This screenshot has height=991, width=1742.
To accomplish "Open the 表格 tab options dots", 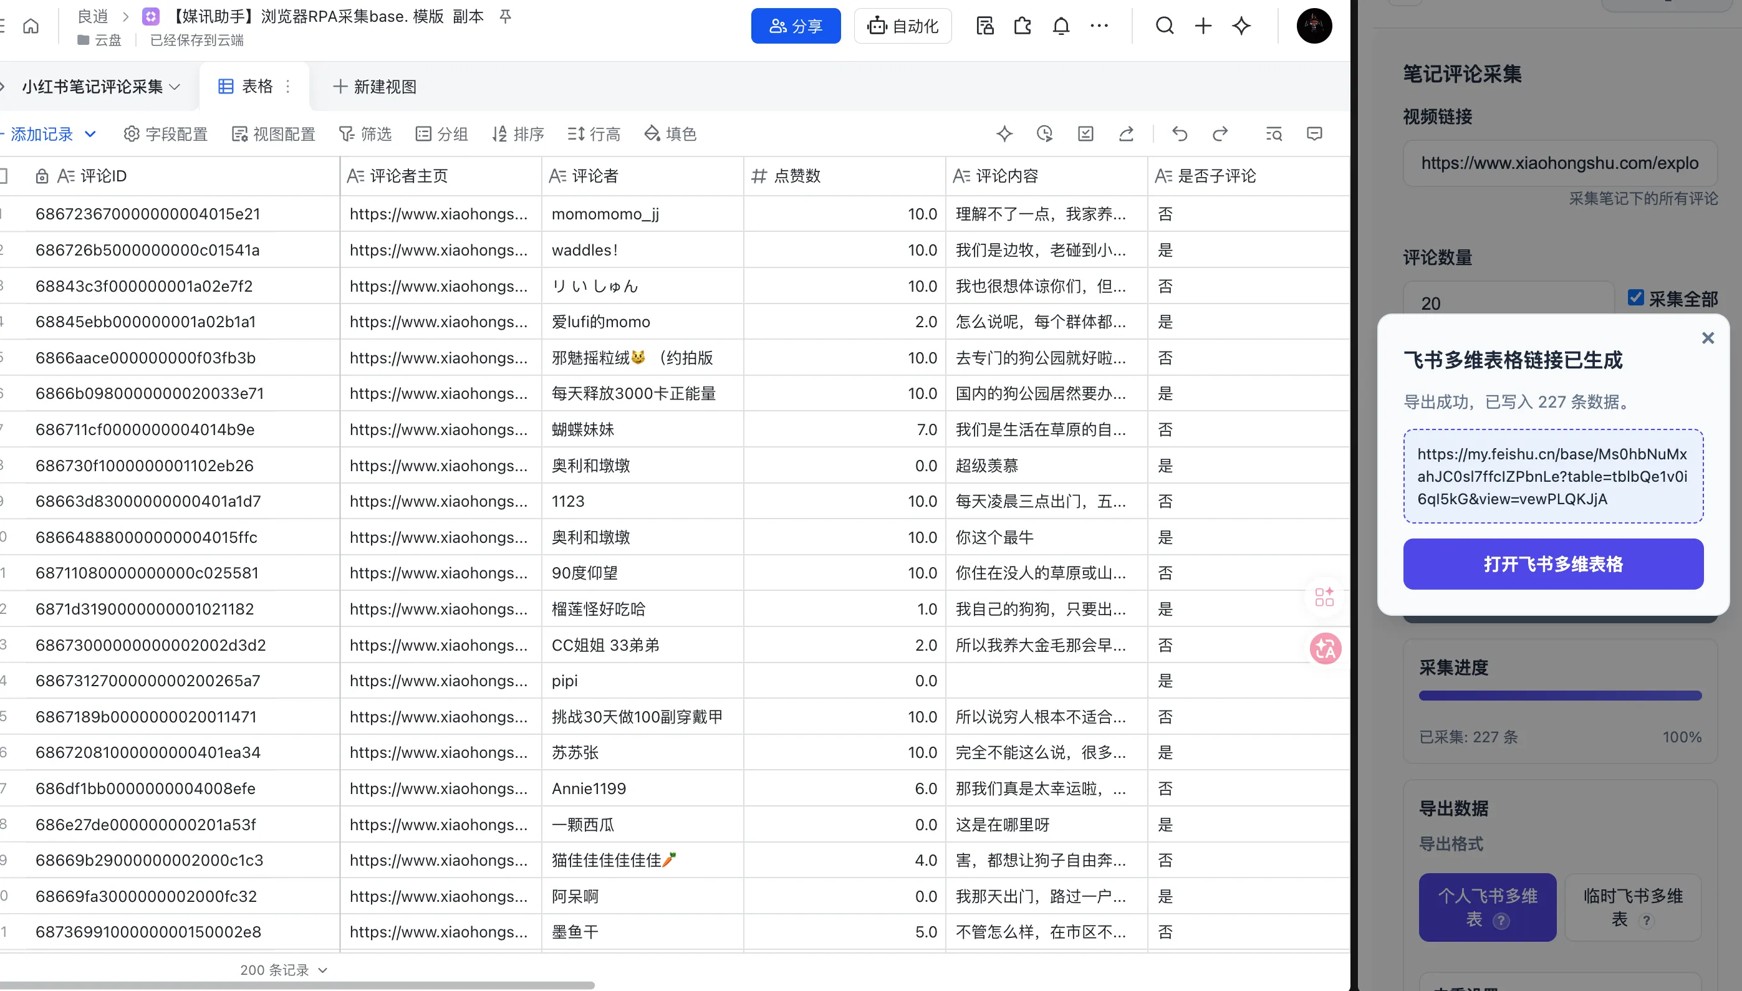I will pos(288,87).
